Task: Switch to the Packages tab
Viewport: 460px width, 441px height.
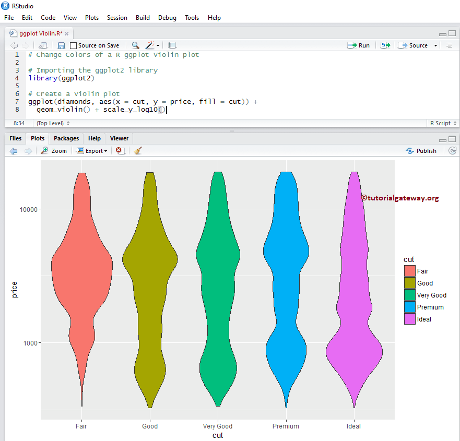Action: [x=66, y=138]
